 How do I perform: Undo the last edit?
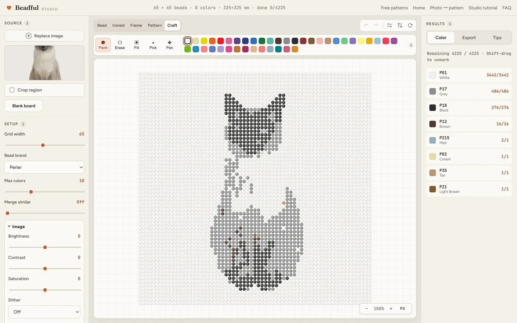point(366,25)
